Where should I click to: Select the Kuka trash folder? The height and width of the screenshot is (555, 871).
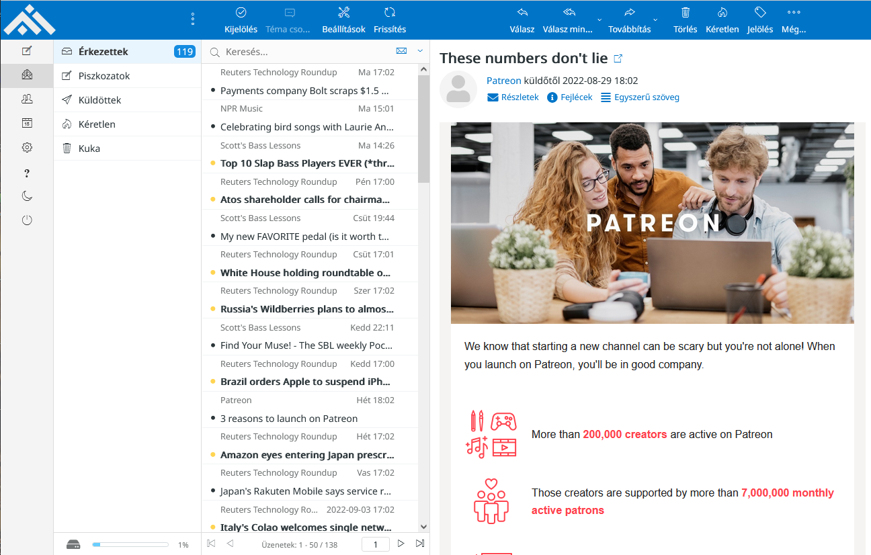tap(128, 148)
